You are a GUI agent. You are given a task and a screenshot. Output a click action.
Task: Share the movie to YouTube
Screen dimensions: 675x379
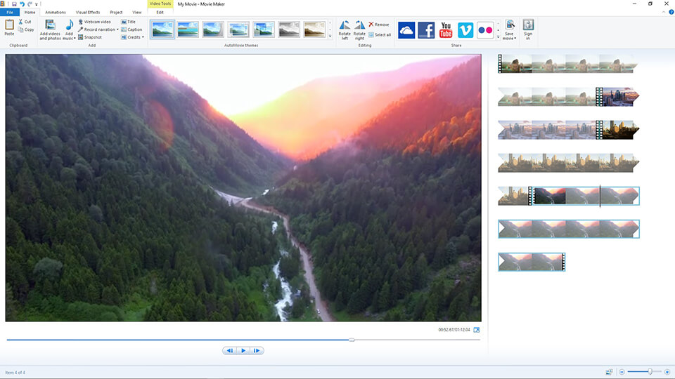(446, 29)
